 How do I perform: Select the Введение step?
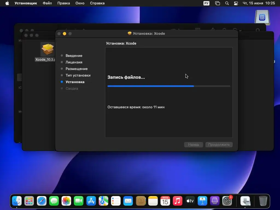[74, 56]
